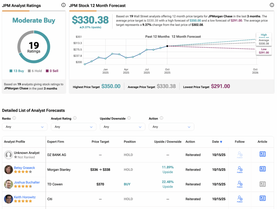Open Joshua Buchalter analyst profile link
The width and height of the screenshot is (277, 209).
(x=27, y=182)
